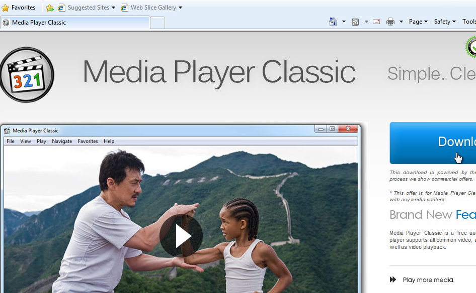Click the Media Player Classic 321 logo
This screenshot has width=476, height=293.
(x=27, y=75)
